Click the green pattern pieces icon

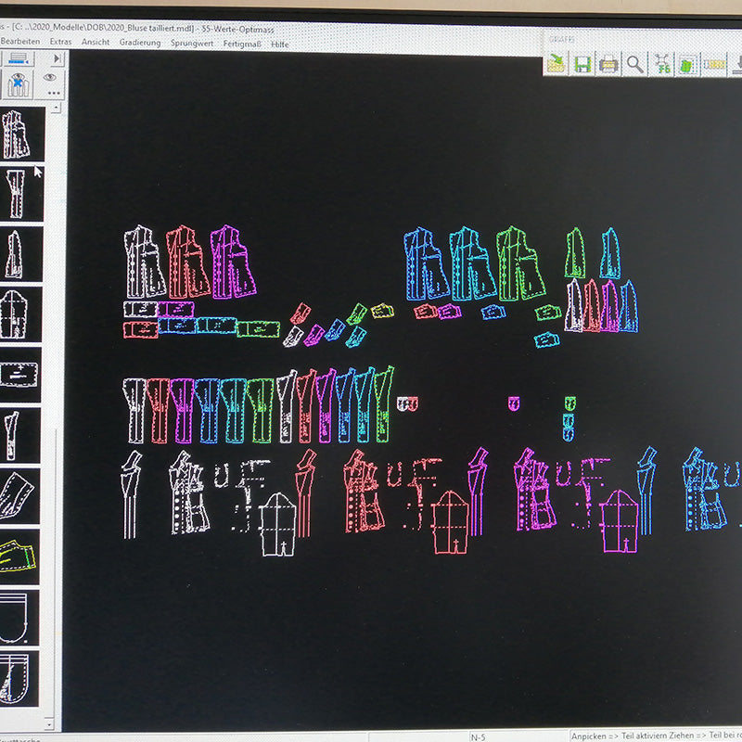pyautogui.click(x=687, y=63)
